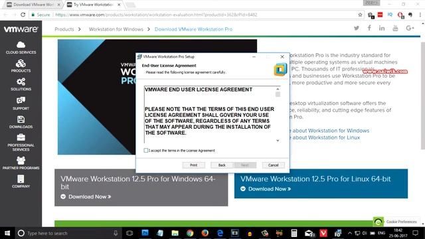Open the VMware LinkedIn icon
Image resolution: width=425 pixels, height=239 pixels.
coord(382,28)
